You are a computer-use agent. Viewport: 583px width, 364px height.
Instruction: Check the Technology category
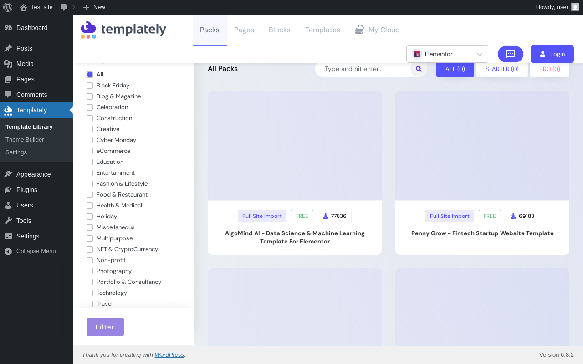[90, 293]
